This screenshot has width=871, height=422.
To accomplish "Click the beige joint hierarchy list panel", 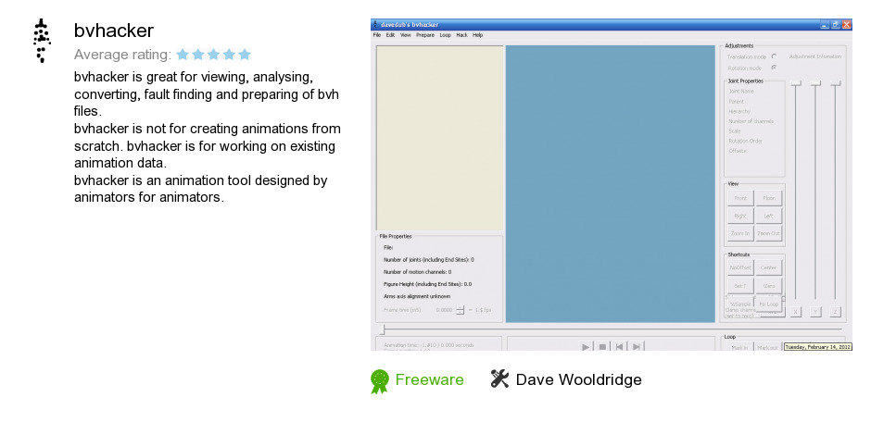I will [439, 138].
